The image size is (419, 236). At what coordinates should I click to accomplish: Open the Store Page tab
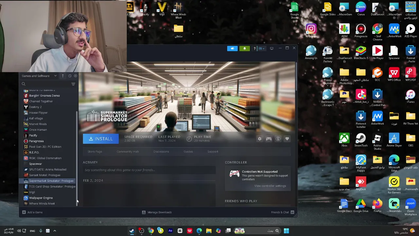pos(95,151)
